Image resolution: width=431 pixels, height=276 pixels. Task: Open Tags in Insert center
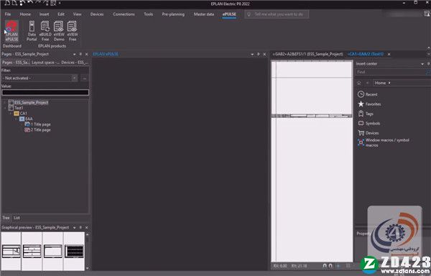point(366,114)
